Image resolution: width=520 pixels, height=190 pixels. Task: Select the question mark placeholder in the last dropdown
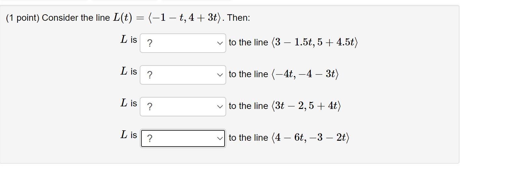[149, 138]
